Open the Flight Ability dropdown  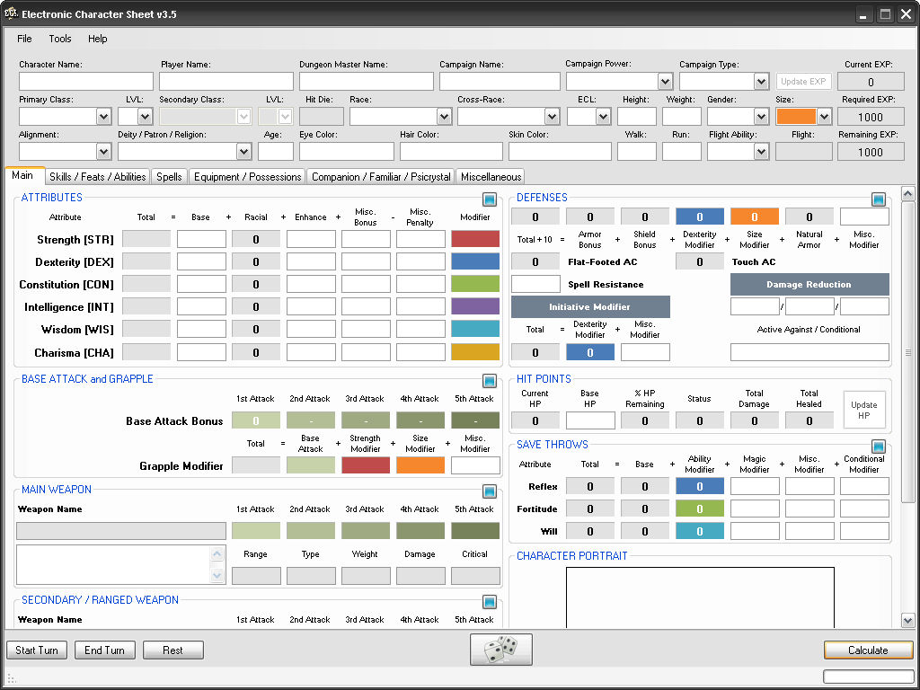click(762, 152)
